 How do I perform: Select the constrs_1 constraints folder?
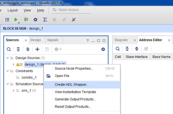pos(29,78)
